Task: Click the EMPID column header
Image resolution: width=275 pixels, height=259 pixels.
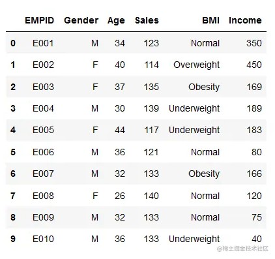Action: 39,20
